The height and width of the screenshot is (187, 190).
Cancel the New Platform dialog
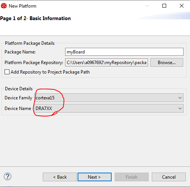tap(169, 177)
